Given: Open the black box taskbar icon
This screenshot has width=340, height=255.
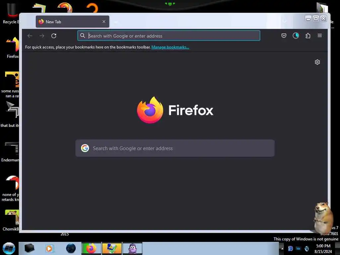Looking at the screenshot, I should click(29, 248).
